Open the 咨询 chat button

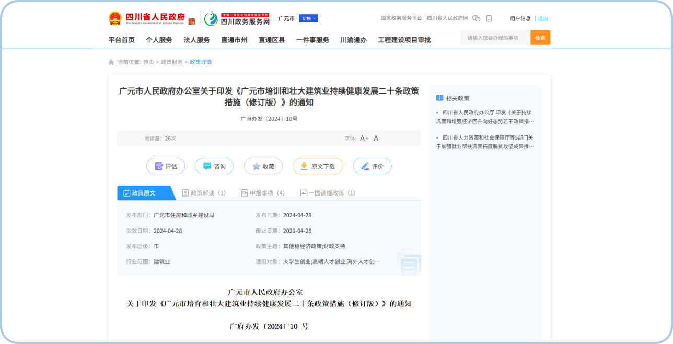click(214, 166)
